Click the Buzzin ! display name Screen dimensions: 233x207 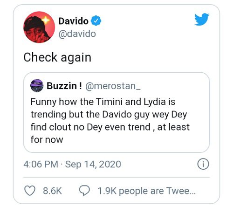coord(64,86)
